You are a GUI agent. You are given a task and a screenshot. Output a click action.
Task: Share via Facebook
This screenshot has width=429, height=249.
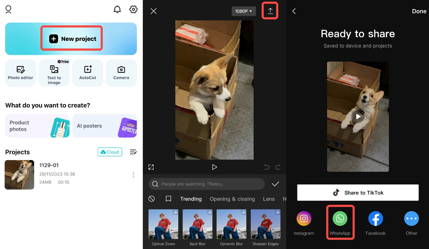coord(375,223)
